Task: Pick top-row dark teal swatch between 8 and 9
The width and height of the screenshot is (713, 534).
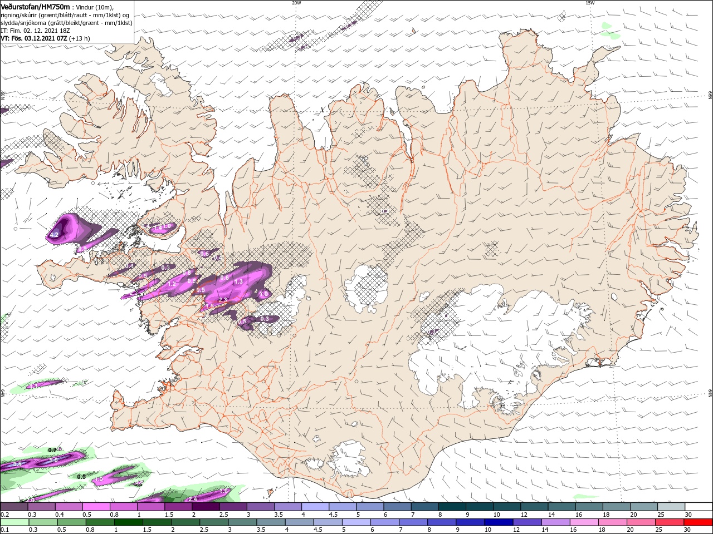Action: [x=453, y=507]
